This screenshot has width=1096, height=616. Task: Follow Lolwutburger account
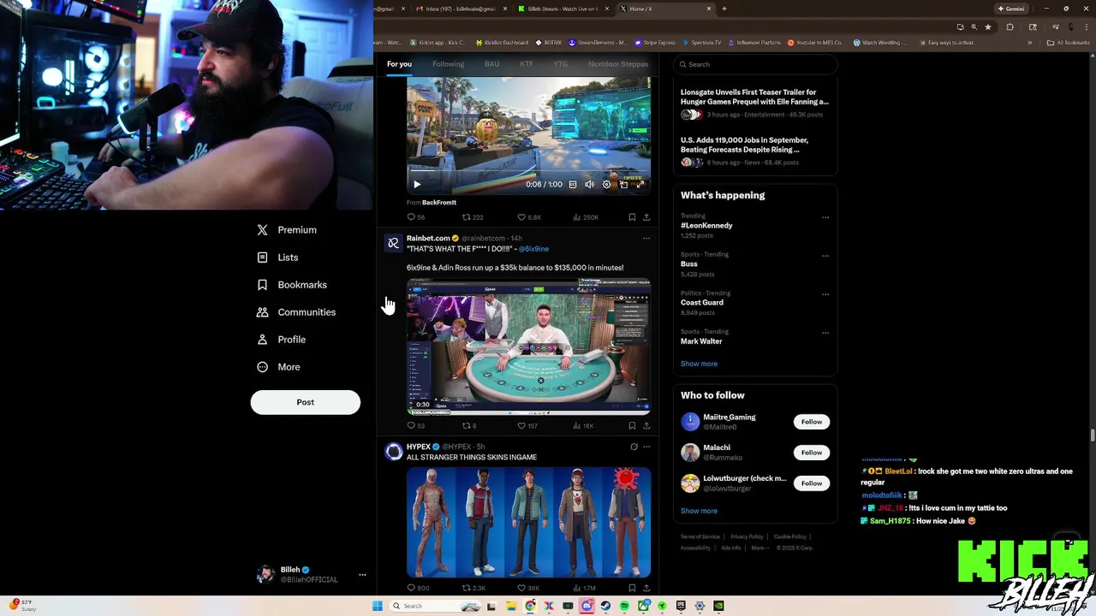[812, 483]
